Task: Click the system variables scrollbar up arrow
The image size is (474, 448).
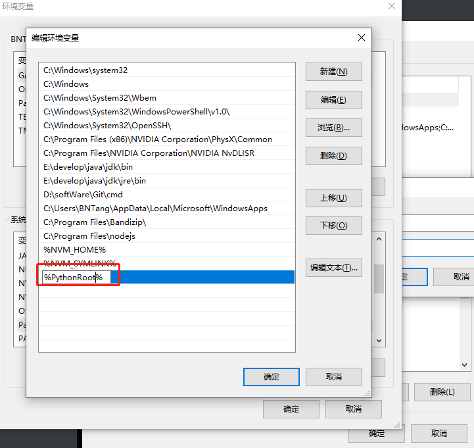Action: tap(379, 239)
